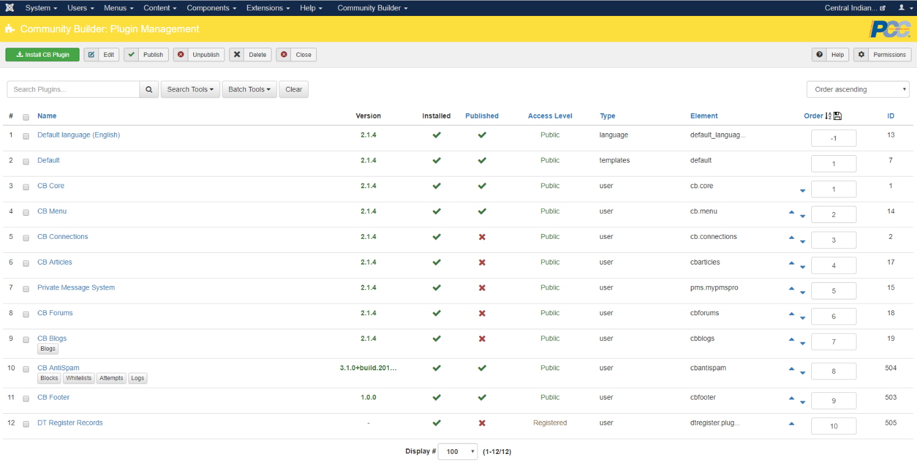Click the Edit toolbar button

tap(101, 54)
